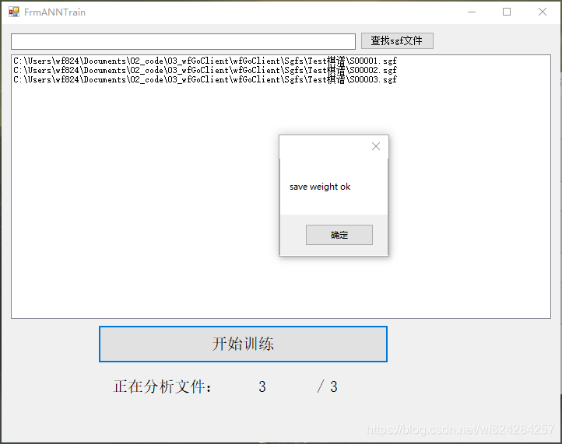Close the FrmANNTrain window
The image size is (562, 444).
pyautogui.click(x=543, y=12)
